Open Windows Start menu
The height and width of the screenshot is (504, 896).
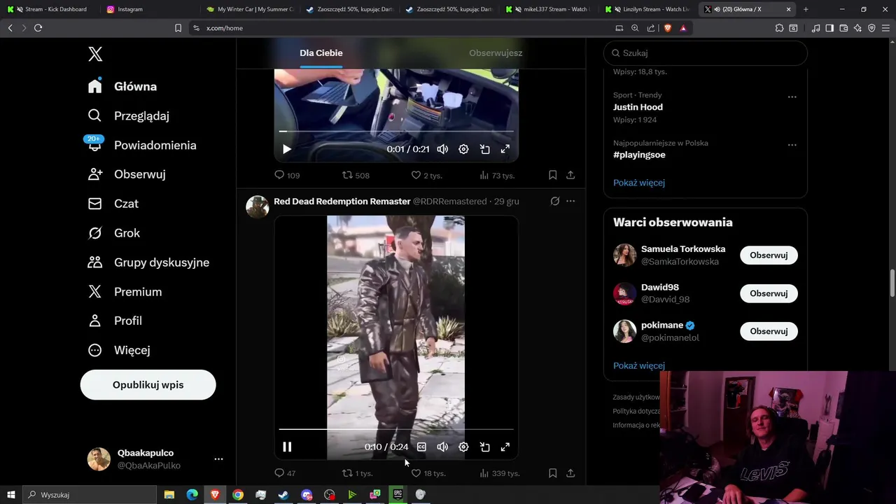[11, 495]
